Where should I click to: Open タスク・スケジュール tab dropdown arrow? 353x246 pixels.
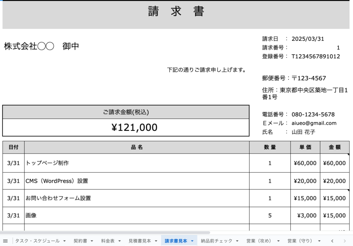click(x=64, y=241)
